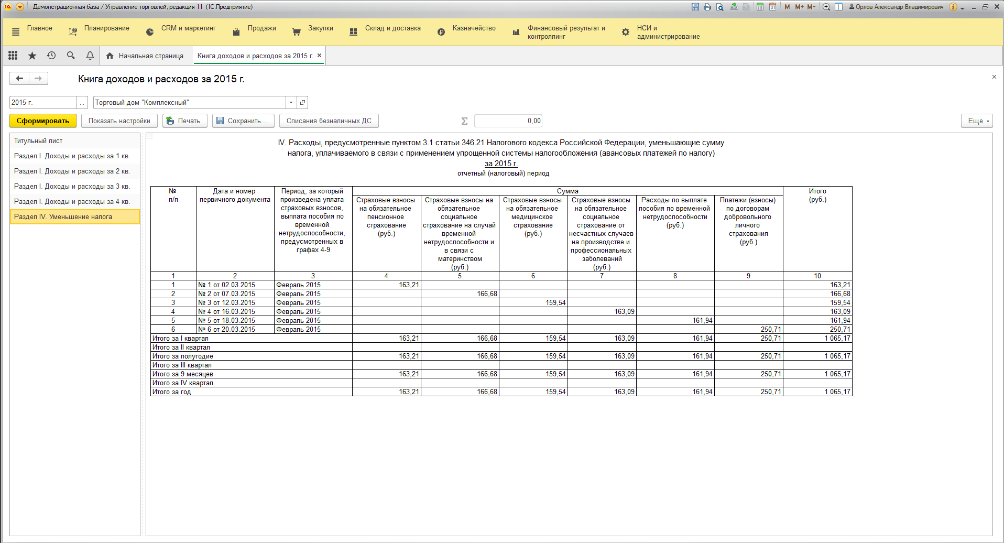Click the M- memory subtract button
The width and height of the screenshot is (1004, 543).
coord(811,7)
